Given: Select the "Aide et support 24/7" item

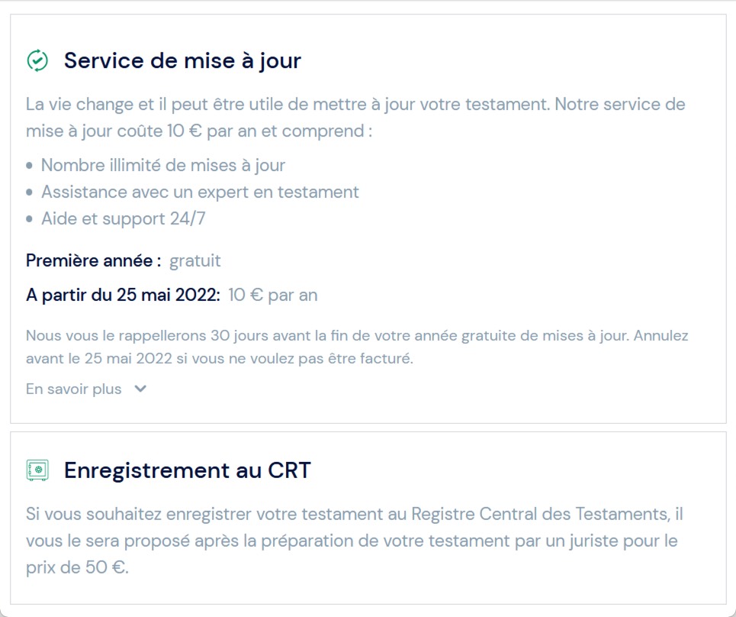Looking at the screenshot, I should (x=123, y=219).
